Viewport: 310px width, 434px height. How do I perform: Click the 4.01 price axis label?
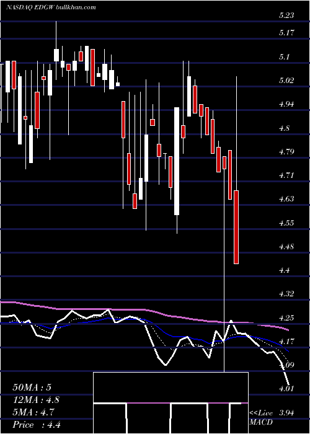point(286,389)
